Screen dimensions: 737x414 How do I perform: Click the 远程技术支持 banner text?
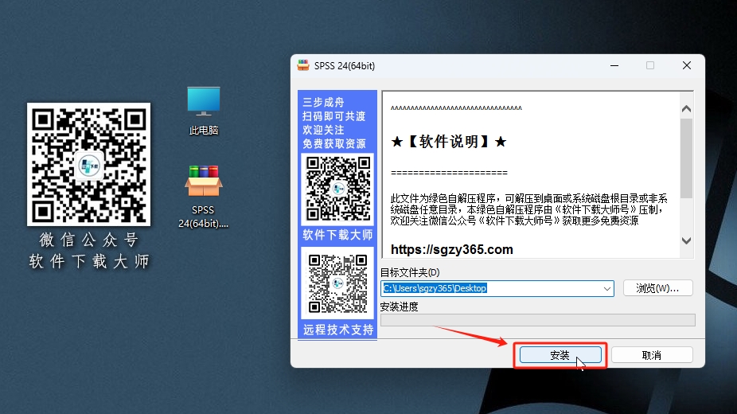(x=338, y=330)
